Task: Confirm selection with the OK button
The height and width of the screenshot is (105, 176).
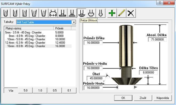Action: [x=123, y=98]
